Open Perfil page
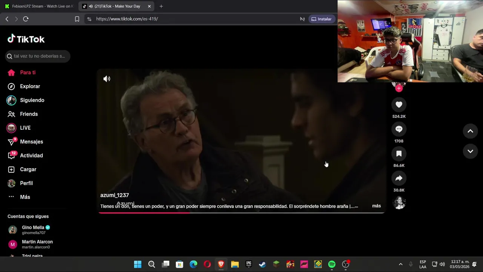 (20, 183)
